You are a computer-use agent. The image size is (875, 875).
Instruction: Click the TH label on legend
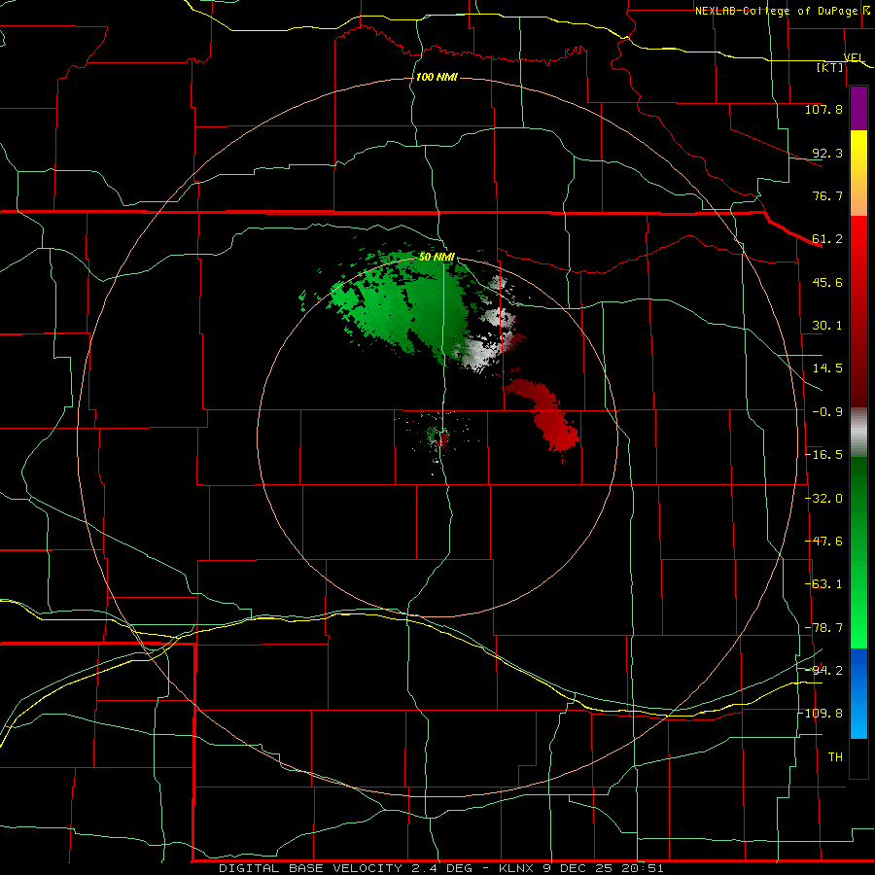[x=835, y=757]
